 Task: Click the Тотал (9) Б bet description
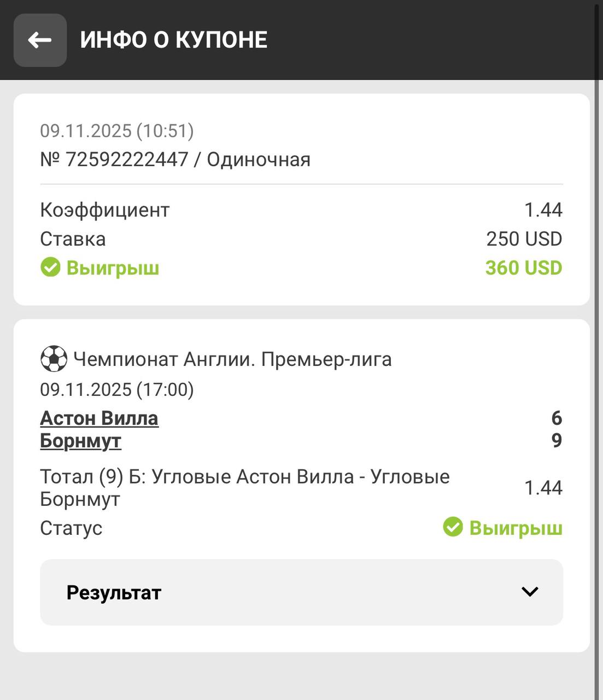[244, 487]
